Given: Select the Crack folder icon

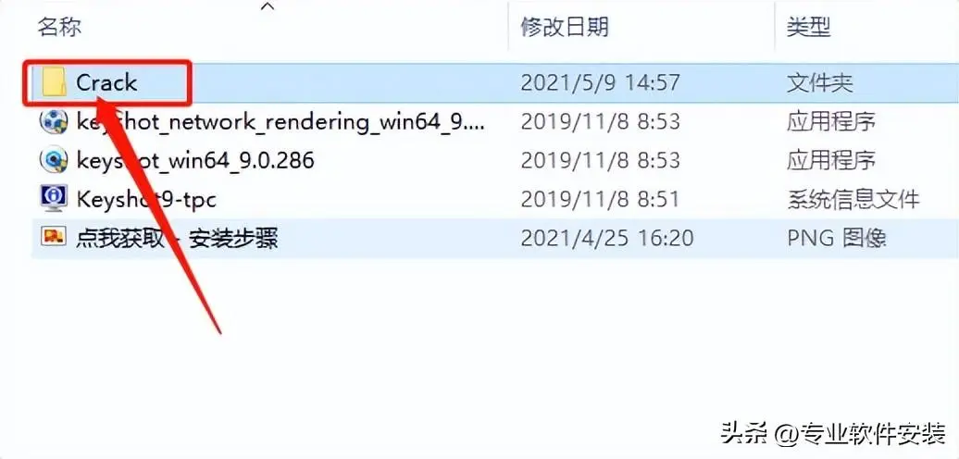Looking at the screenshot, I should 55,82.
